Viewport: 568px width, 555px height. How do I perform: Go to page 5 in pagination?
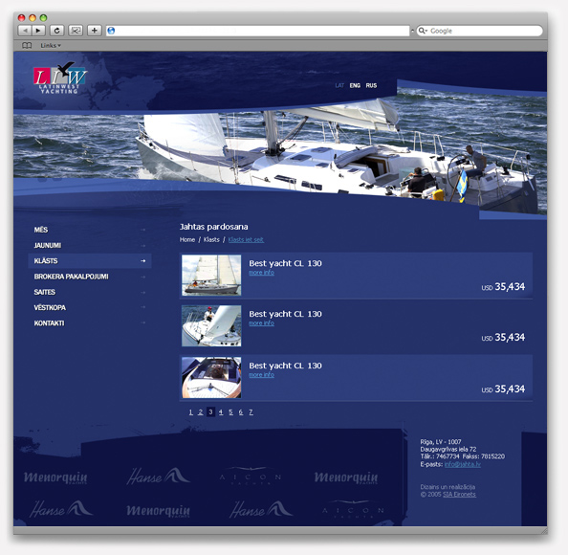[x=230, y=412]
